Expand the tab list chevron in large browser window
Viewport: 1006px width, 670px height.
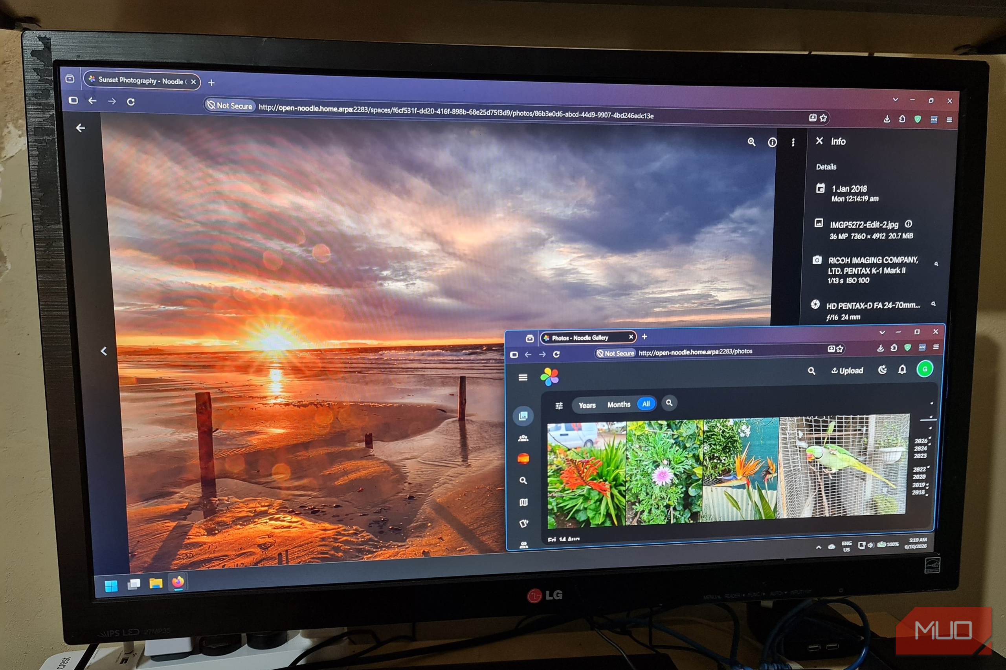tap(895, 100)
